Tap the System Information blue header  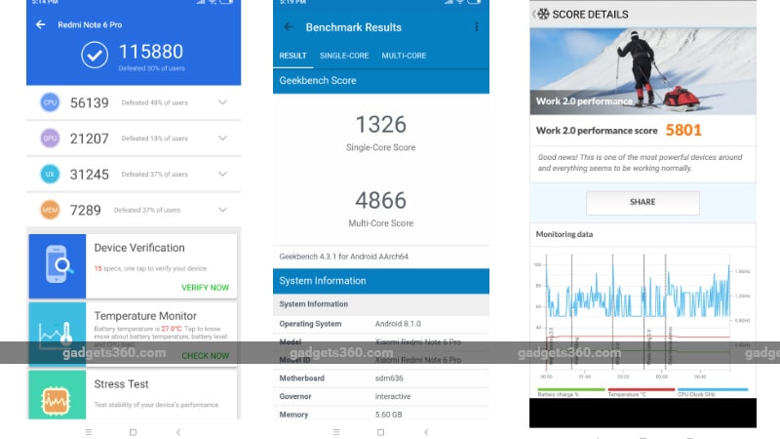click(x=381, y=281)
